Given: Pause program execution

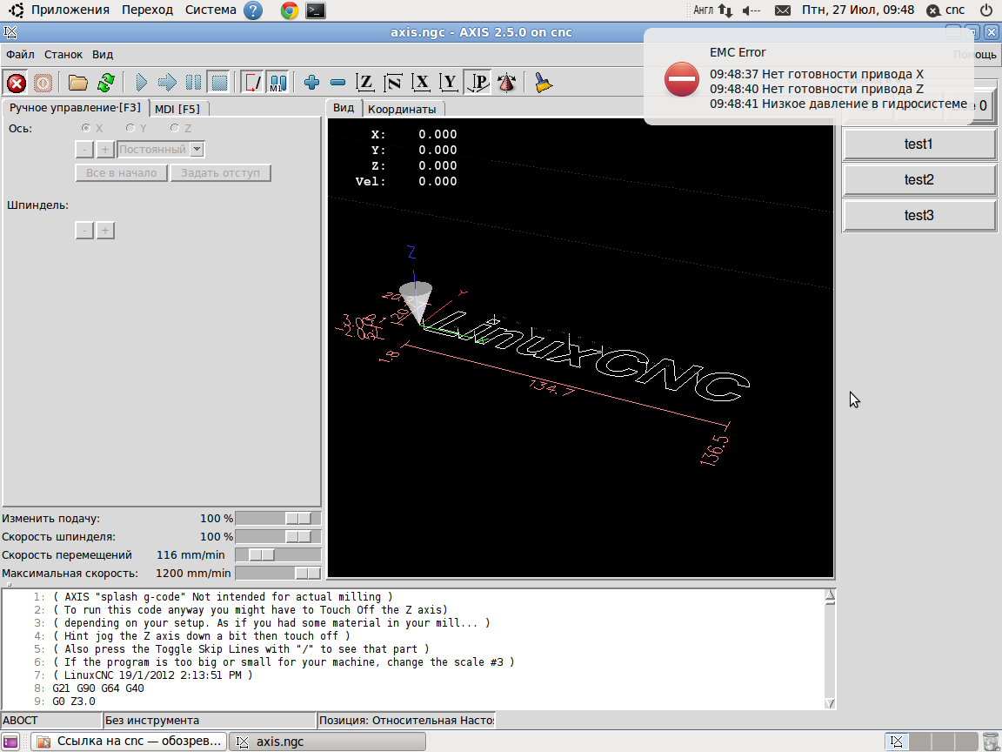Looking at the screenshot, I should click(193, 83).
